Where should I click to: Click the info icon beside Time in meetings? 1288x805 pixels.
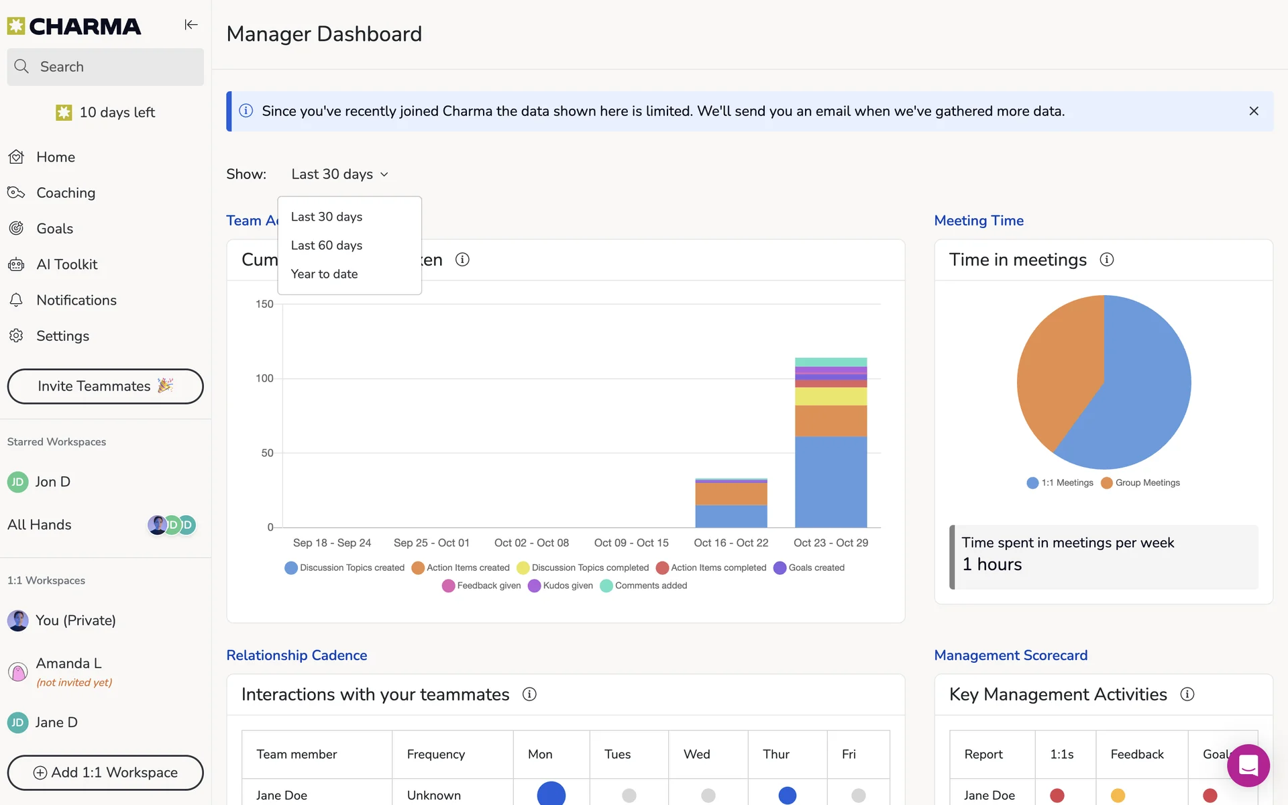coord(1107,260)
